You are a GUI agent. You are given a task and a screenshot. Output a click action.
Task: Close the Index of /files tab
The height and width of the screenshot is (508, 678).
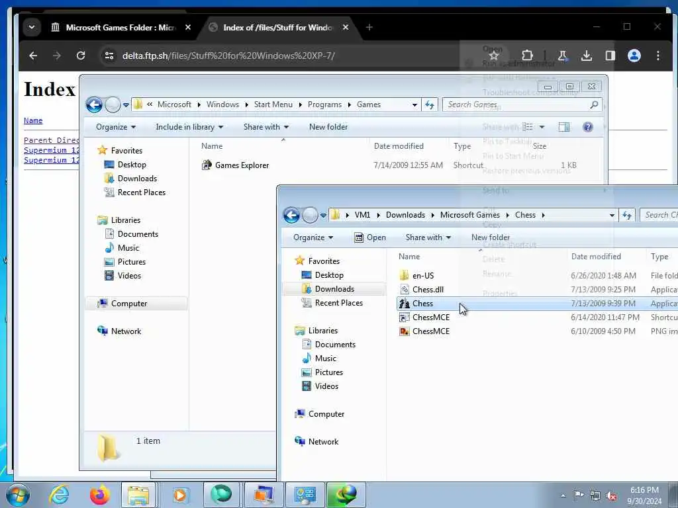coord(346,27)
